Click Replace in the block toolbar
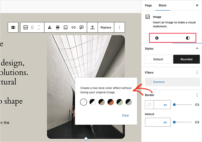The image size is (202, 142). click(x=106, y=27)
